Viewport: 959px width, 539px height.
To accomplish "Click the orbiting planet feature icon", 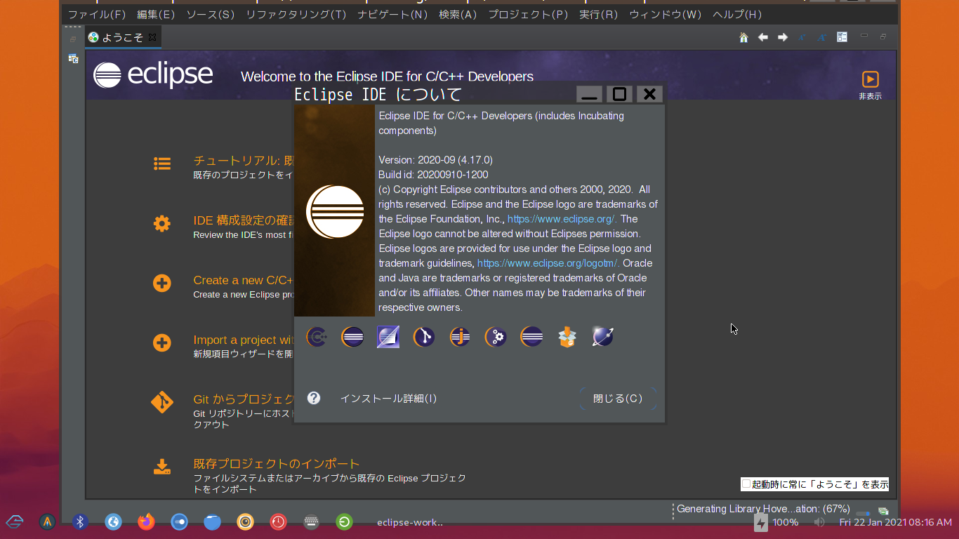I will coord(603,338).
